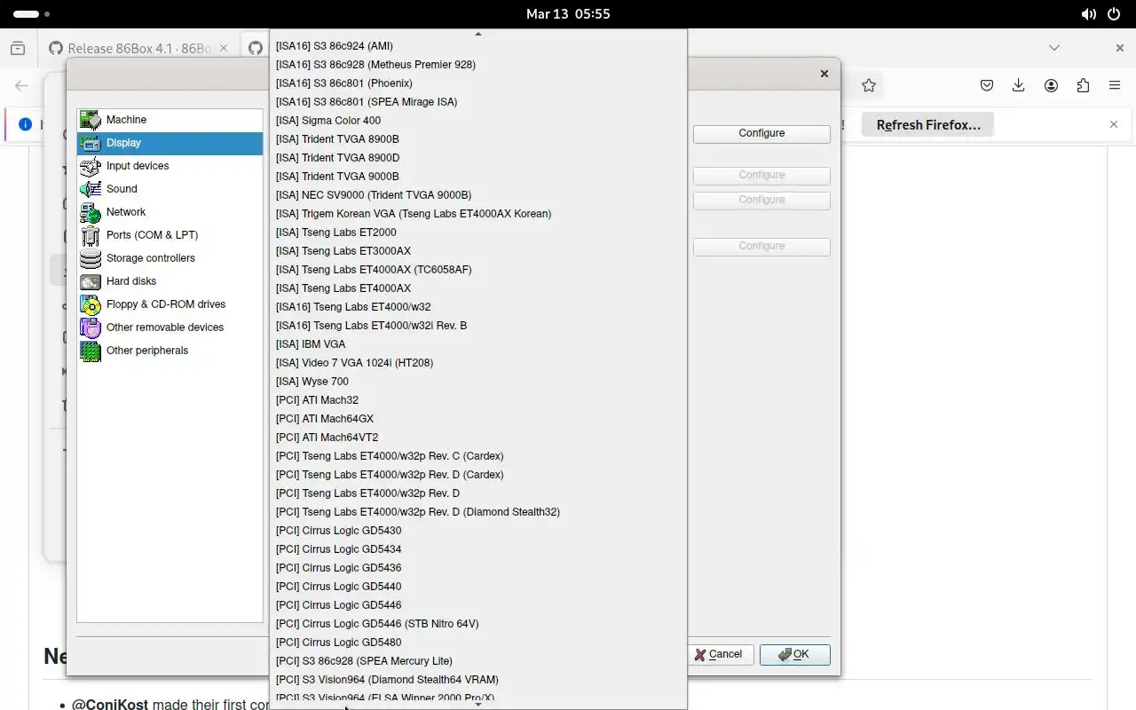This screenshot has height=710, width=1136.
Task: Open the Hard disks icon
Action: [x=91, y=281]
